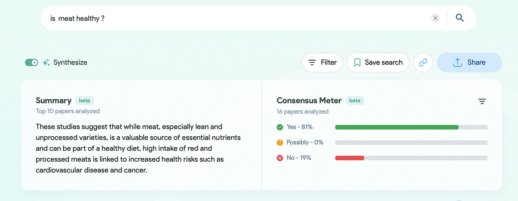Viewport: 518px width, 201px height.
Task: Clear the search query with X icon
Action: [x=435, y=18]
